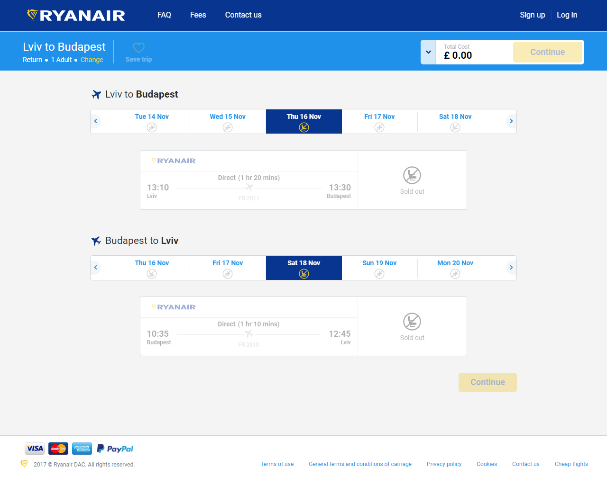Screen dimensions: 607x485
Task: Click the PayPal payment logo
Action: click(115, 449)
